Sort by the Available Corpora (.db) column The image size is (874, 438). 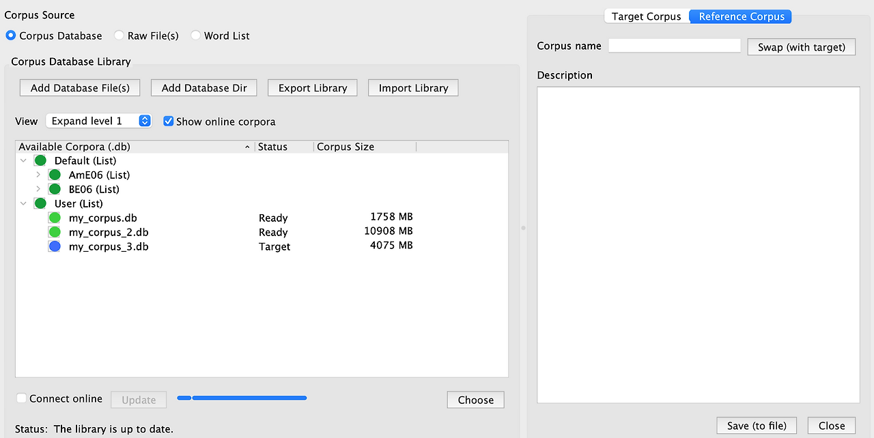point(135,147)
